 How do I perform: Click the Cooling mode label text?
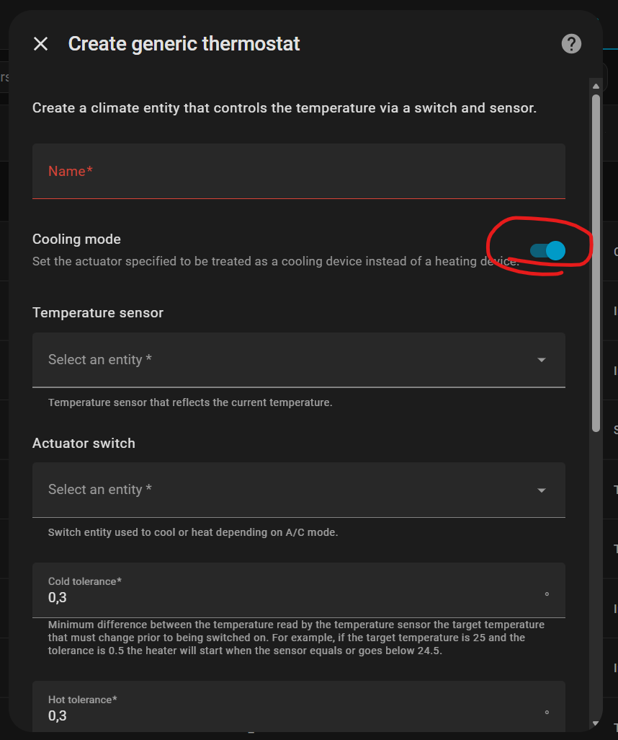pos(76,239)
